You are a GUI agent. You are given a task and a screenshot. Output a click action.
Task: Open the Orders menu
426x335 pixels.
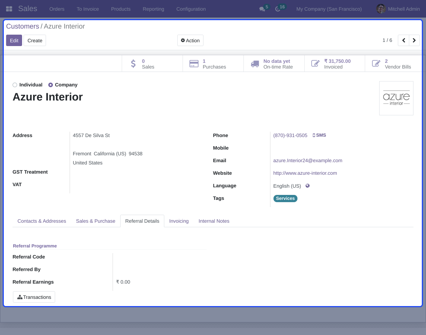57,9
